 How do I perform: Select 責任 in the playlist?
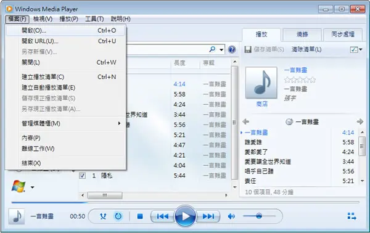click(250, 181)
